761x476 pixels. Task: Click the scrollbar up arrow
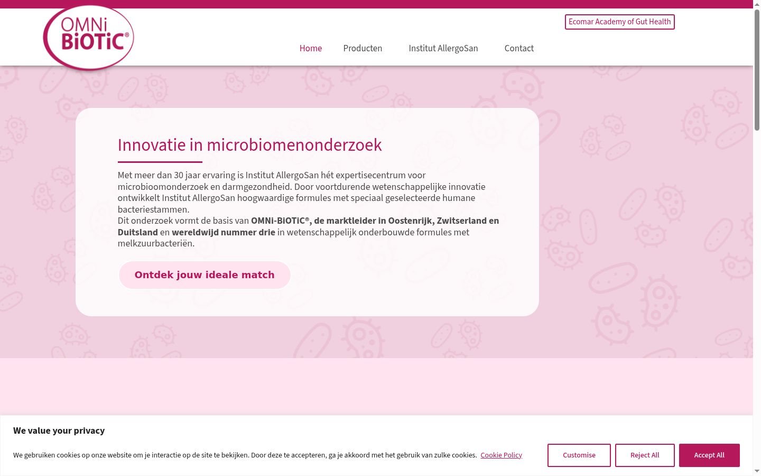coord(757,4)
